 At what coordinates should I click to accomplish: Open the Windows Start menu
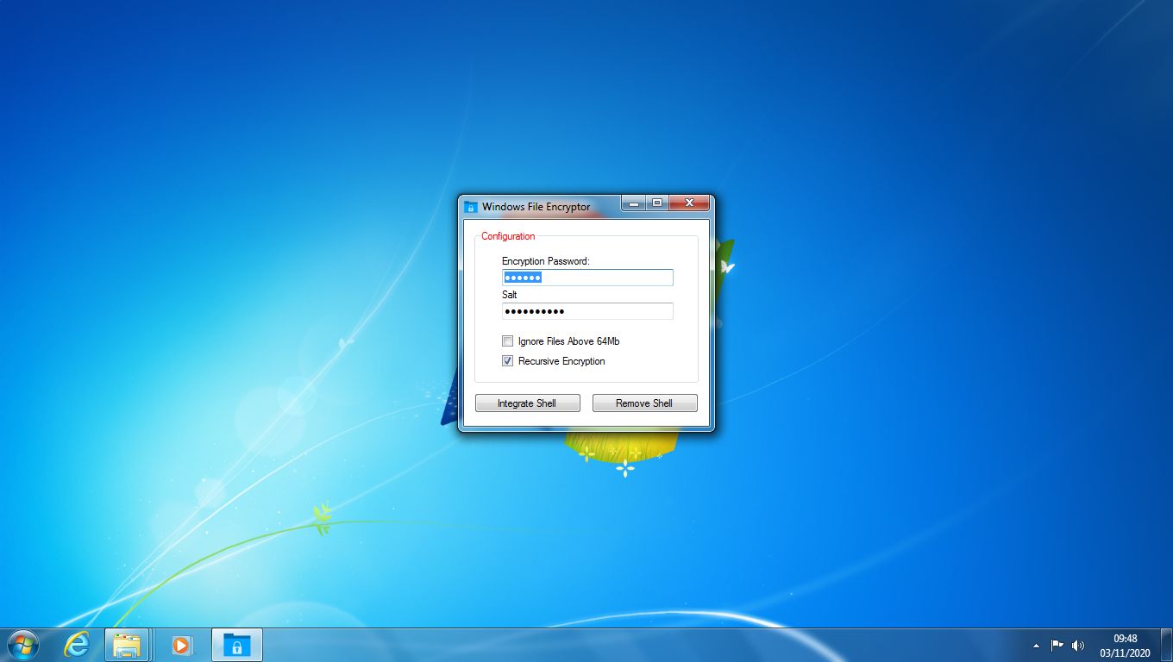tap(22, 645)
